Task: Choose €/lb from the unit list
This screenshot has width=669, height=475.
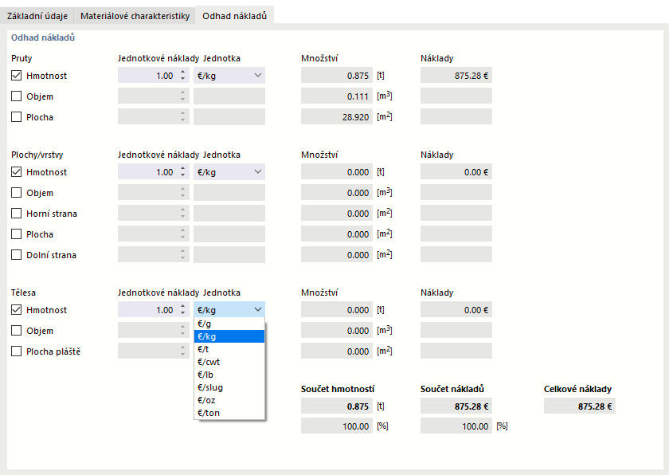Action: click(229, 375)
